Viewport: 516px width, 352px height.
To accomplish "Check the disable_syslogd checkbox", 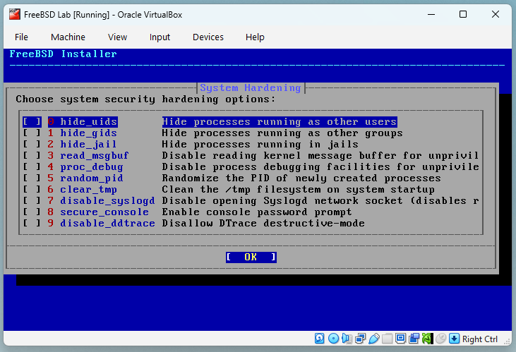I will [x=32, y=200].
